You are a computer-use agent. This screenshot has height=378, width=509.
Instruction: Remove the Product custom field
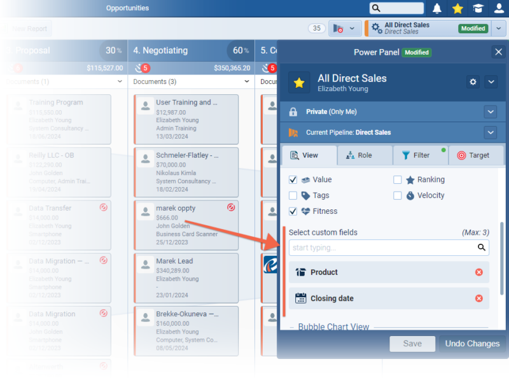[x=478, y=272]
